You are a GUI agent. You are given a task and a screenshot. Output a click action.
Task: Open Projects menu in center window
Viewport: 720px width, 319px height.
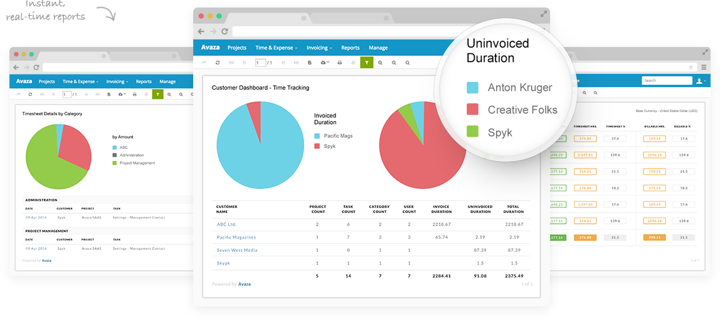[x=237, y=48]
